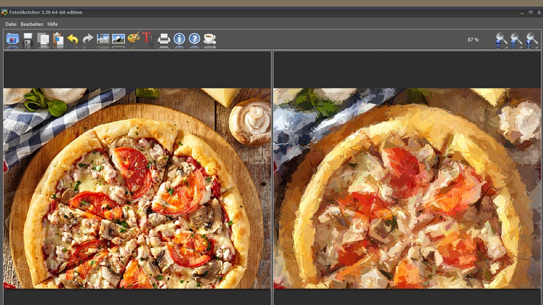Redo the action with the gray arrow
The image size is (543, 305).
88,39
